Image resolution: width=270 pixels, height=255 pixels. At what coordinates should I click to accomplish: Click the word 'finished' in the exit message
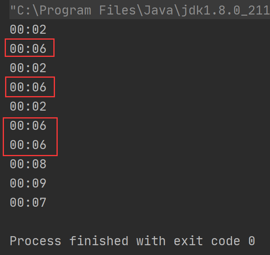coord(99,240)
